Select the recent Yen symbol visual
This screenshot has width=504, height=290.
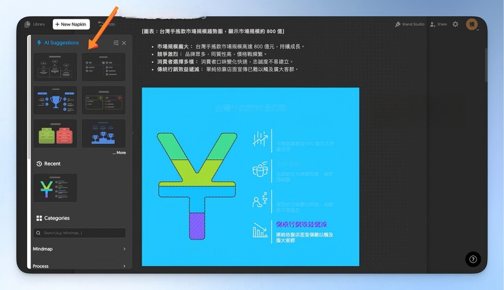(55, 188)
